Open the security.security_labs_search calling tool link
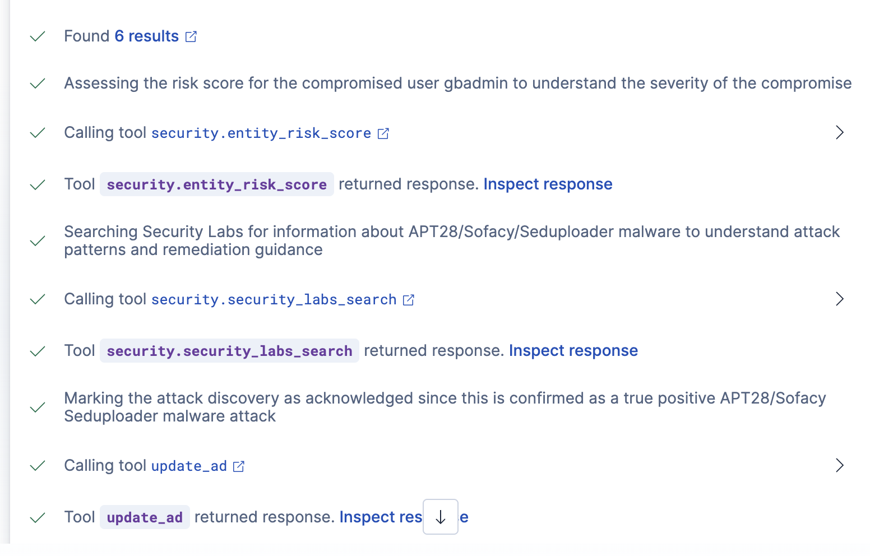The height and width of the screenshot is (556, 870). [274, 299]
